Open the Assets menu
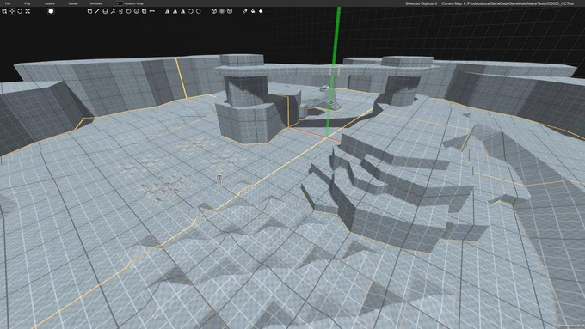The image size is (585, 329). pyautogui.click(x=50, y=3)
